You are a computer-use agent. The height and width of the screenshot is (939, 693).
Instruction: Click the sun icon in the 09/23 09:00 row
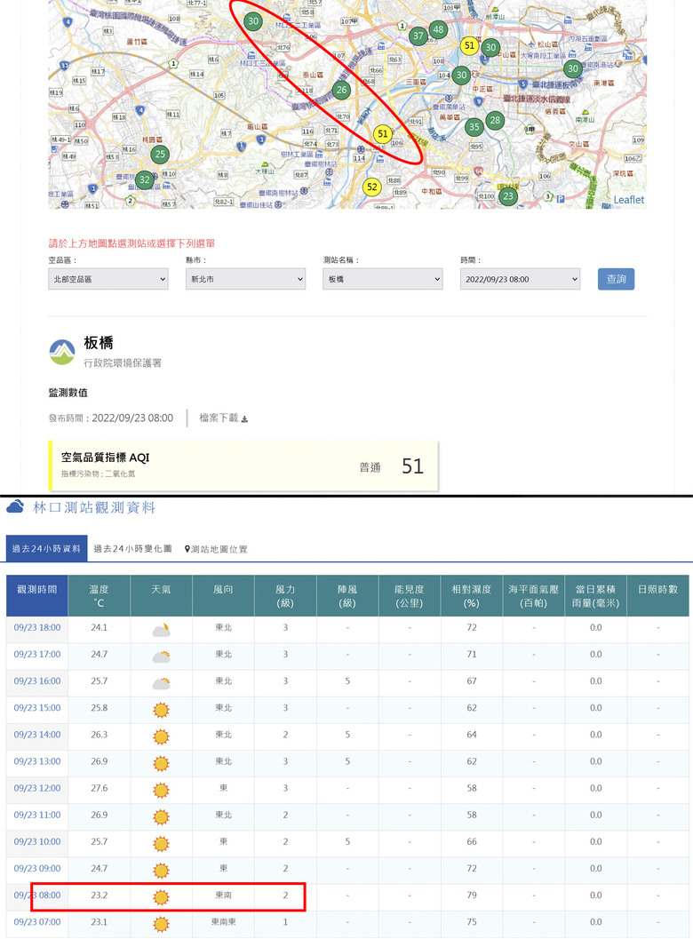(161, 871)
